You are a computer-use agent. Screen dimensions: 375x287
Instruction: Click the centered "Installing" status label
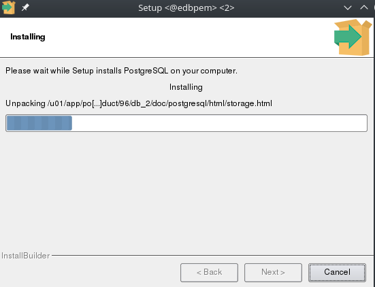pyautogui.click(x=186, y=87)
